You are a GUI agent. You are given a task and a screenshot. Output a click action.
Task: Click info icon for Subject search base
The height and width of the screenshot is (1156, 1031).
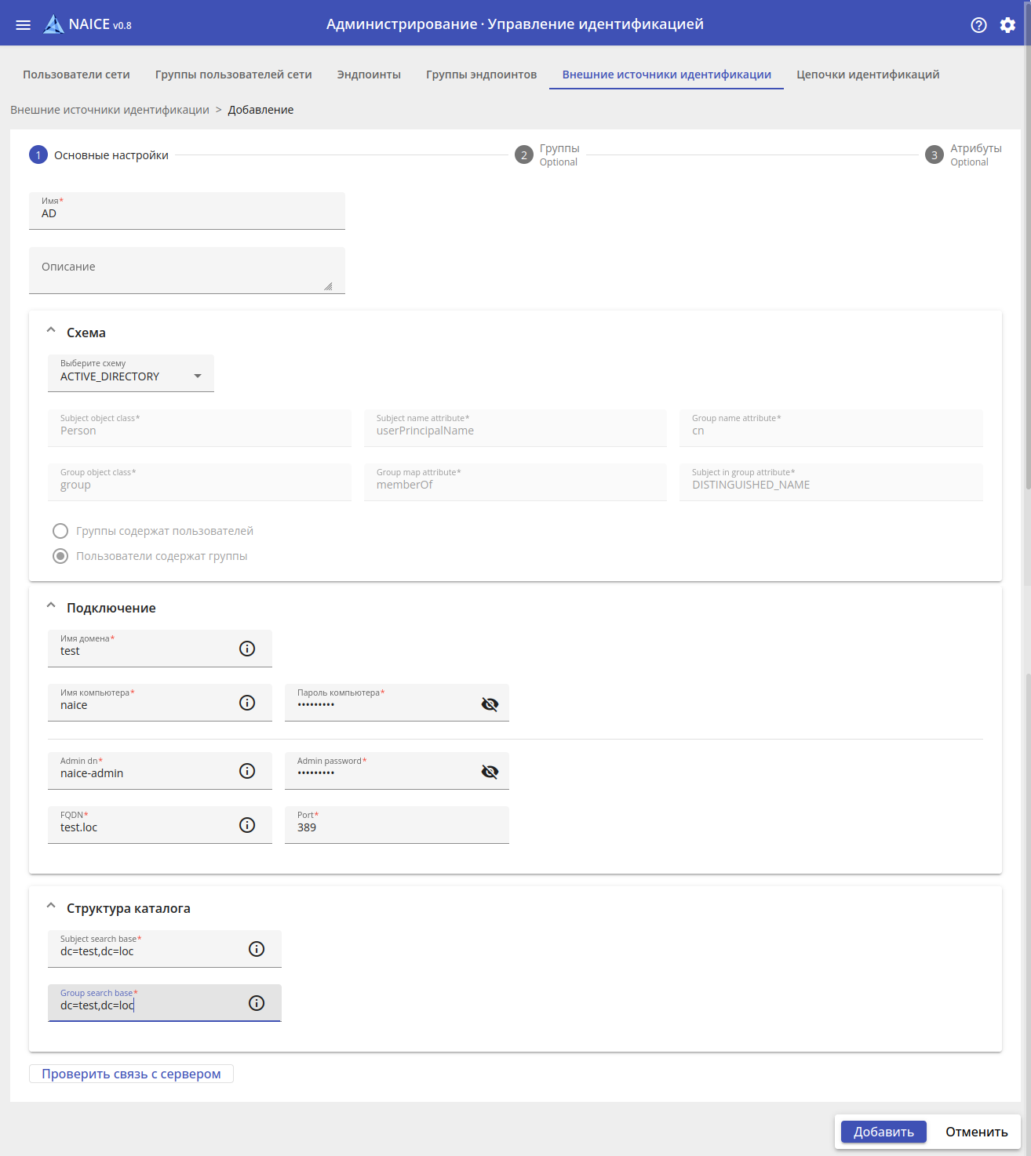(x=257, y=949)
